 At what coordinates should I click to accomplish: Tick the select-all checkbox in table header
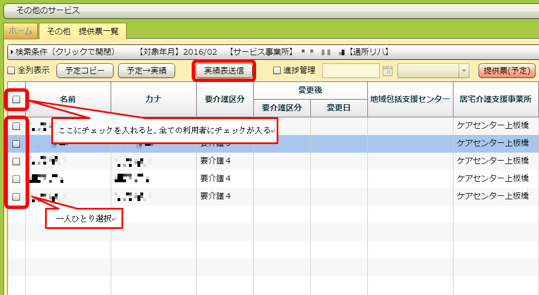(17, 99)
